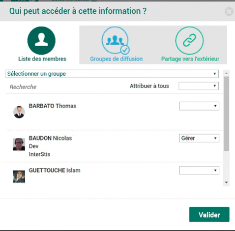235x231 pixels.
Task: Switch to Groupes de diffusion tab label
Action: 117,59
